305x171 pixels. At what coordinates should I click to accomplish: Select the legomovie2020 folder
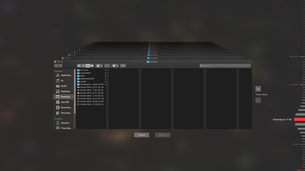click(x=91, y=79)
